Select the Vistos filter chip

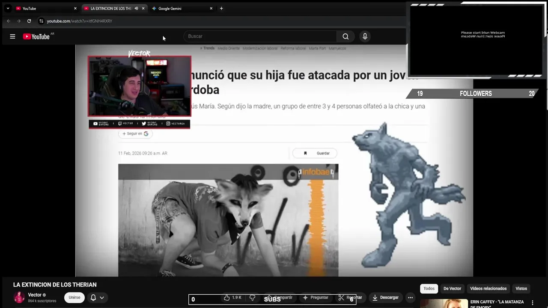click(521, 288)
